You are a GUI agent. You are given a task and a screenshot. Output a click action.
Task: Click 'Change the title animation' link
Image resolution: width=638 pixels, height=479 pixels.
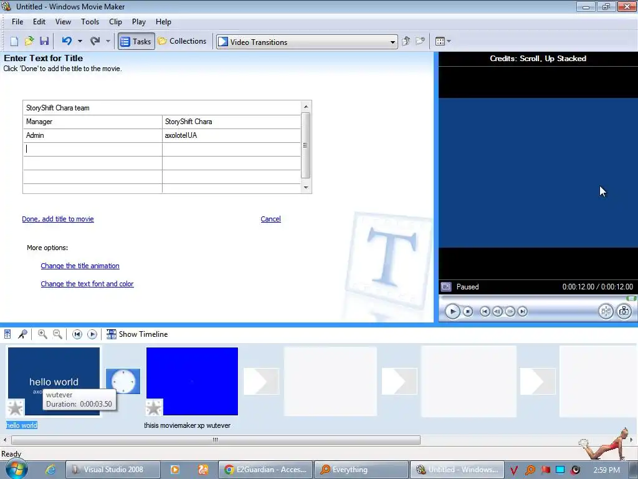coord(80,266)
